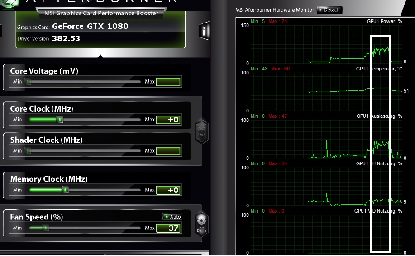Click the MSI Afterburner Hardware Monitor title
415x256 pixels.
point(274,10)
